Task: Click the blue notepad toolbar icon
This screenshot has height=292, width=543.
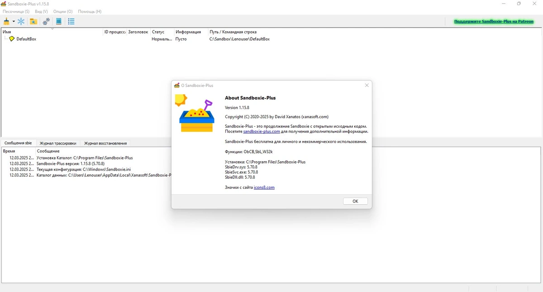Action: (x=59, y=21)
